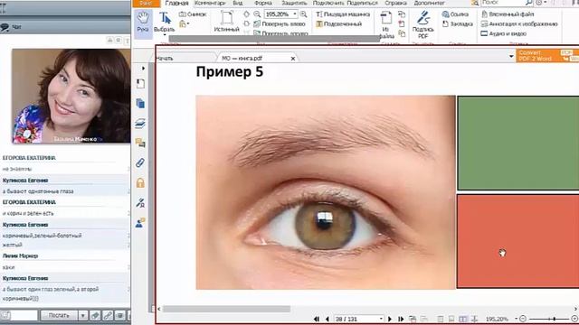Click the presenter webcam video thumbnail
The height and width of the screenshot is (325, 579).
[71, 96]
